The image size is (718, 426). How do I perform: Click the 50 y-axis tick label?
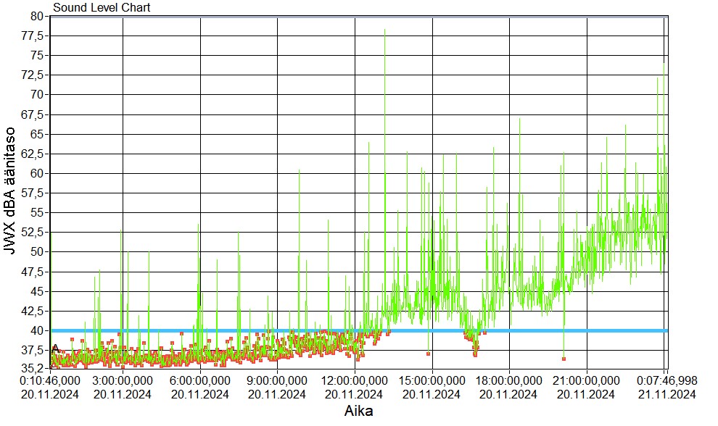pyautogui.click(x=37, y=251)
